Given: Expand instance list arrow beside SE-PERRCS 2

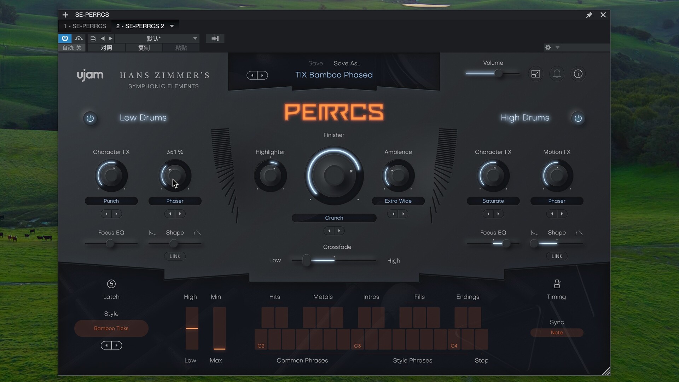Looking at the screenshot, I should point(172,26).
